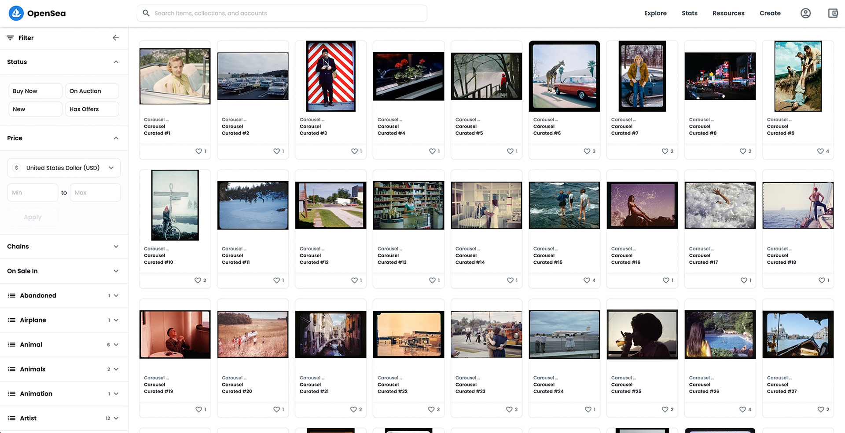Click the search items input field
845x433 pixels.
(x=282, y=13)
